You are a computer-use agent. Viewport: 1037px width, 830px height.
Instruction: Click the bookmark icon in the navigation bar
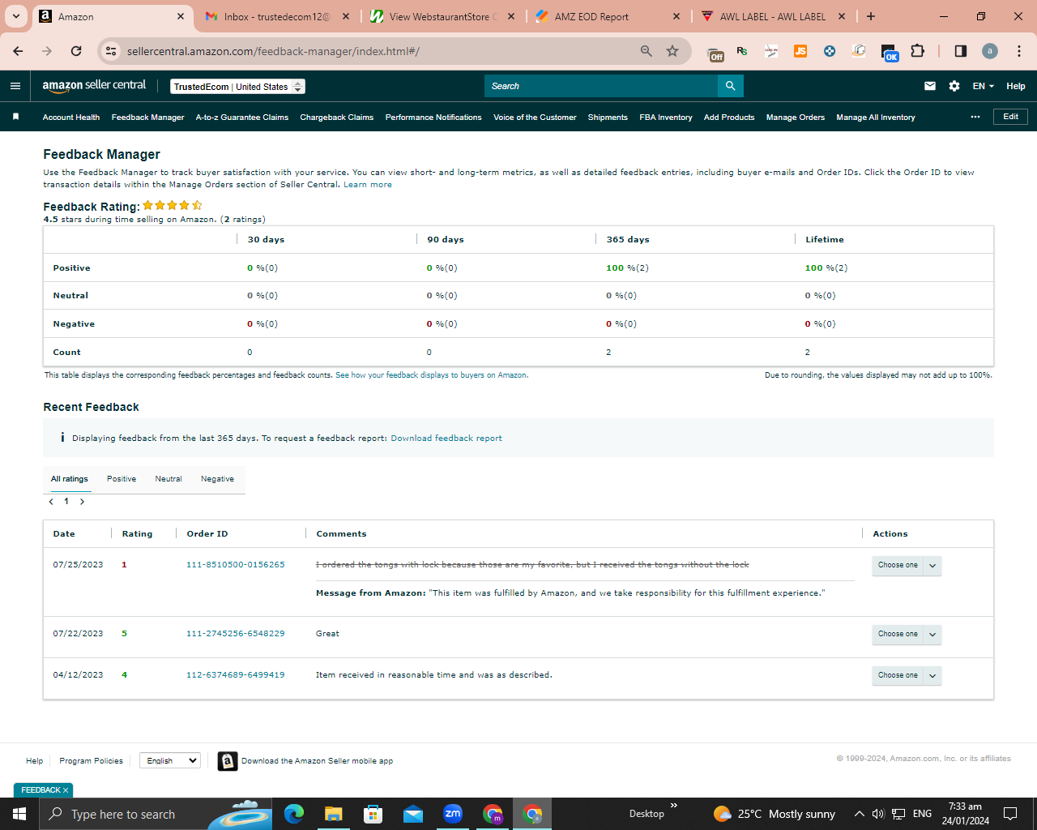click(x=15, y=117)
